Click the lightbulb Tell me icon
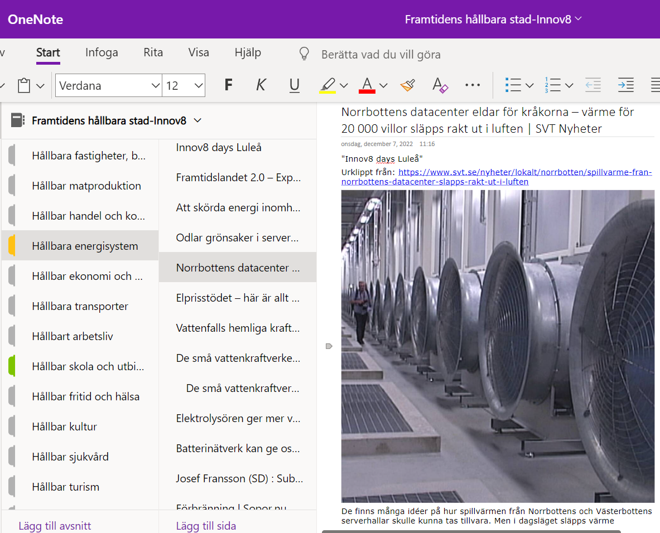The width and height of the screenshot is (660, 533). [304, 54]
